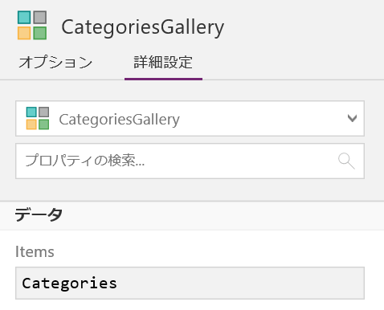The height and width of the screenshot is (310, 384).
Task: Click the CategoriesGallery text inside the selector
Action: point(119,120)
